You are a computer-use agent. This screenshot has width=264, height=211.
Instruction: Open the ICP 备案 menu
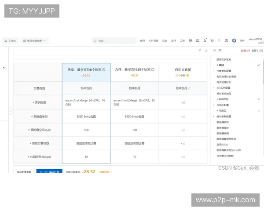pyautogui.click(x=154, y=41)
